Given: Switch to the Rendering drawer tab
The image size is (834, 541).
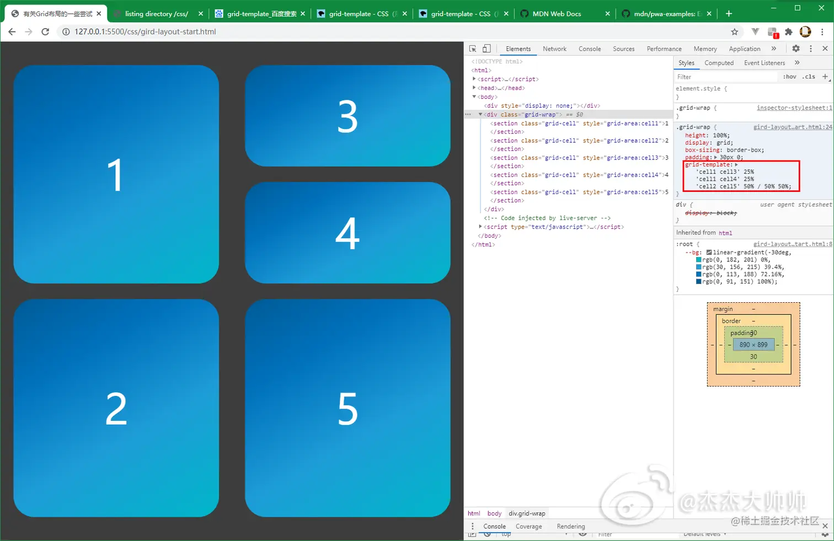Looking at the screenshot, I should (571, 526).
